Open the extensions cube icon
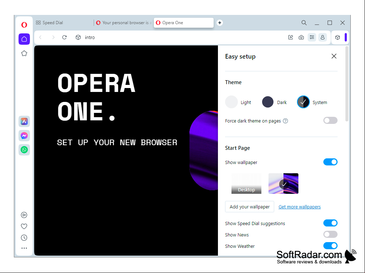 338,37
